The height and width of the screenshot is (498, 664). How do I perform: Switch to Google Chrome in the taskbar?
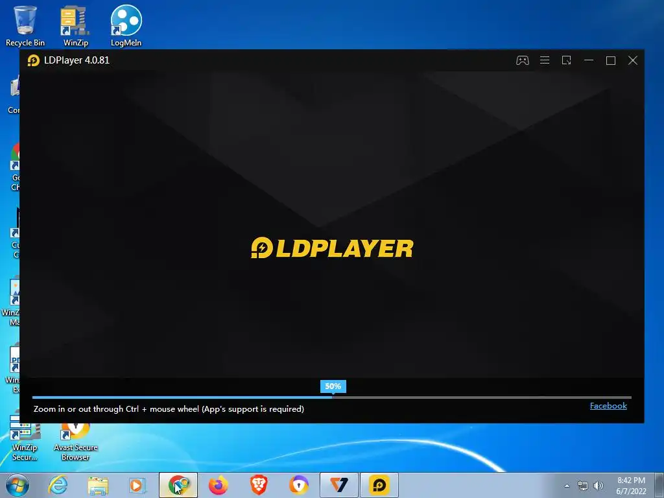178,485
